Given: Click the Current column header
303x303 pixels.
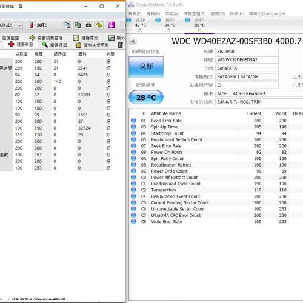Looking at the screenshot, I should (x=254, y=113).
